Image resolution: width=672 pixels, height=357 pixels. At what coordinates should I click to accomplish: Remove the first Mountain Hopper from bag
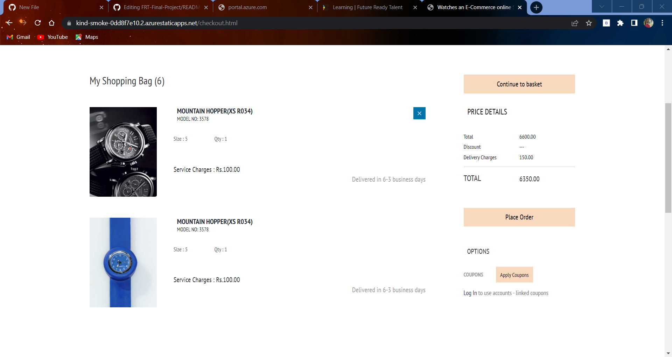tap(419, 113)
